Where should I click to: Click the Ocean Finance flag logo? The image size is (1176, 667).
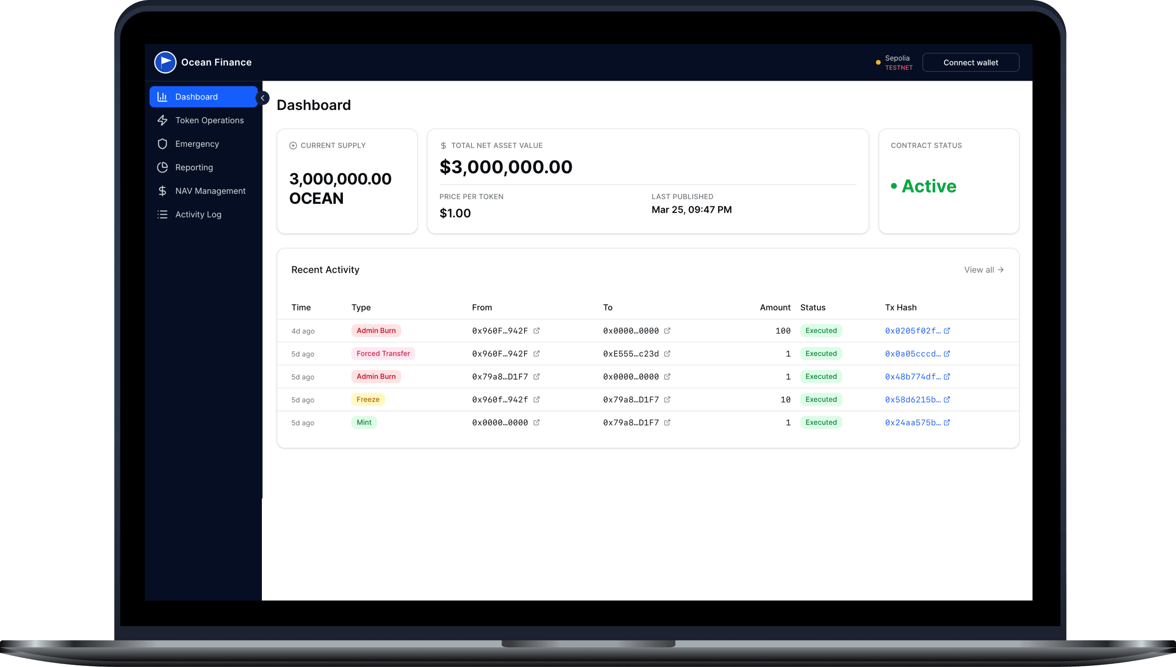coord(165,63)
